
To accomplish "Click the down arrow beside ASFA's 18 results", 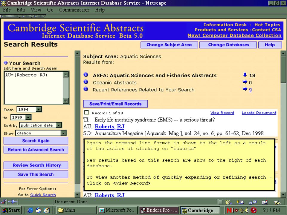I will 245,75.
